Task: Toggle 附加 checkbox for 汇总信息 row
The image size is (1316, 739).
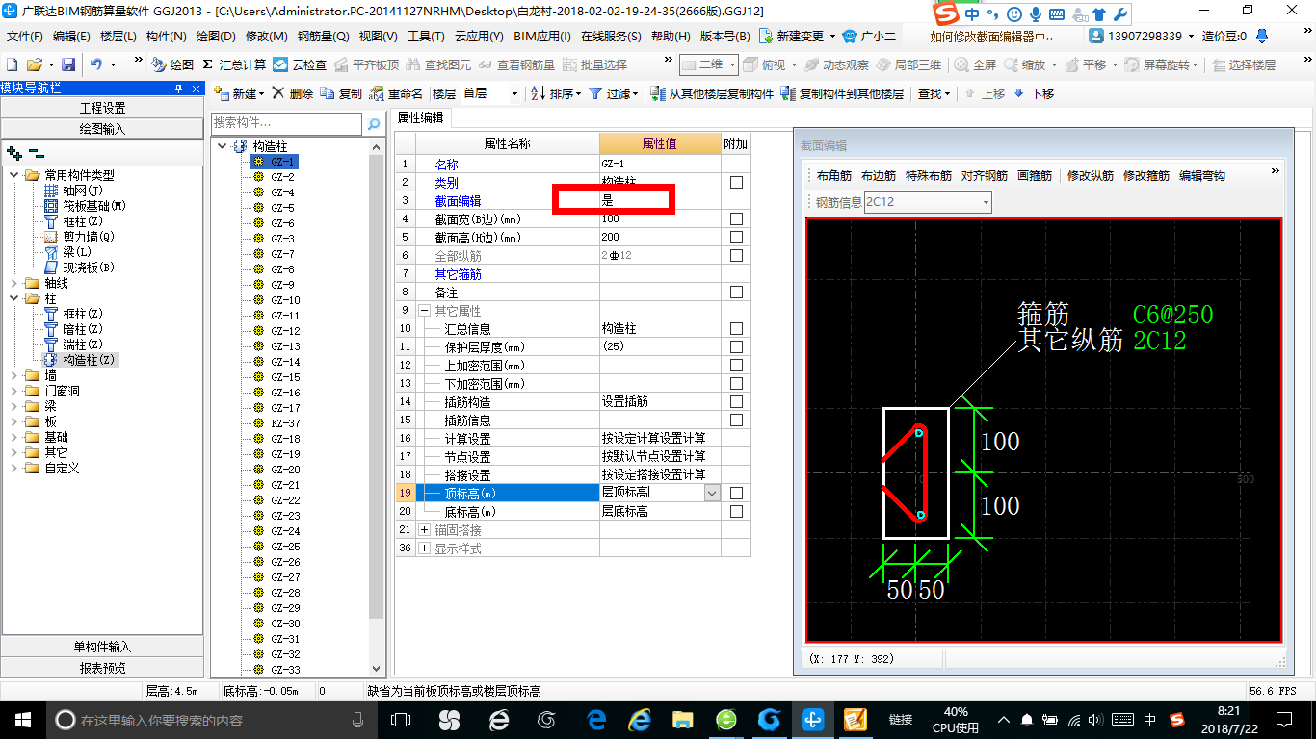Action: tap(736, 329)
